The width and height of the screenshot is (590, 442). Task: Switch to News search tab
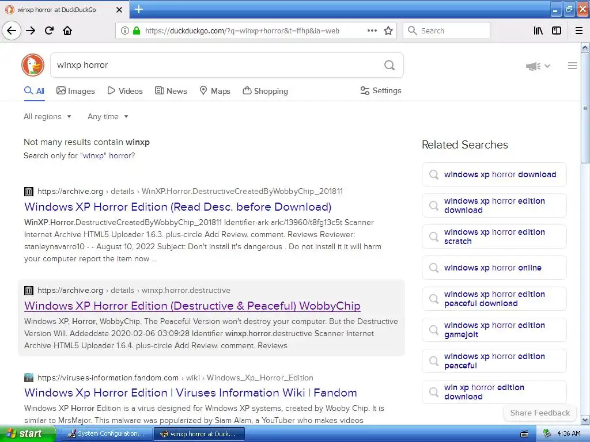pos(171,91)
